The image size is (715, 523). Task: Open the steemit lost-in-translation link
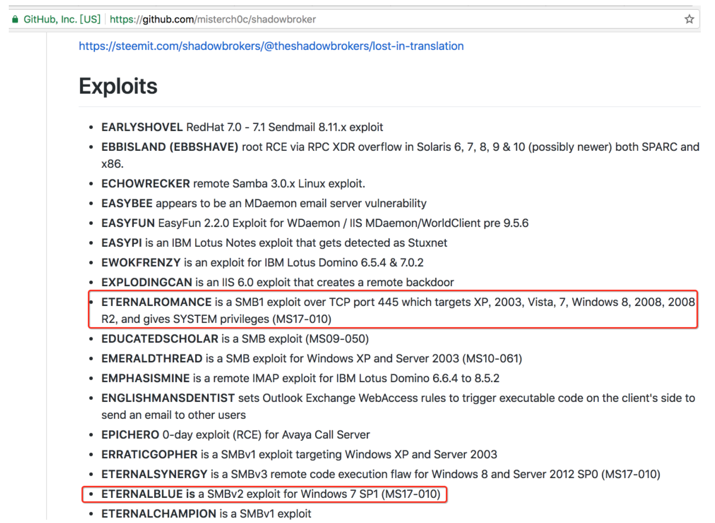pos(271,46)
